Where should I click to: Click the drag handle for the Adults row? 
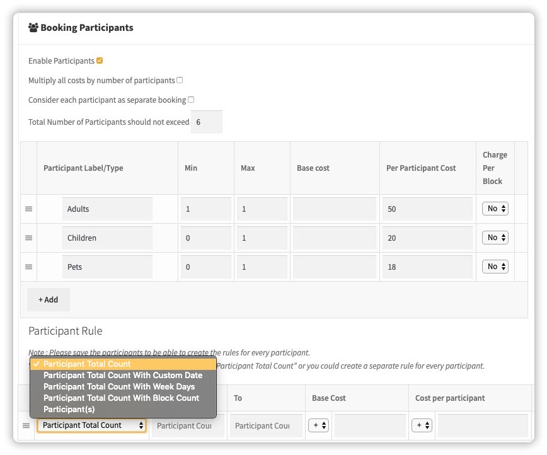[28, 209]
